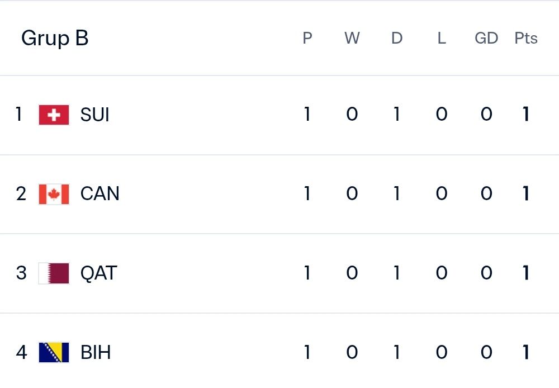Click Canada's goal difference value
The width and height of the screenshot is (559, 388).
point(486,193)
